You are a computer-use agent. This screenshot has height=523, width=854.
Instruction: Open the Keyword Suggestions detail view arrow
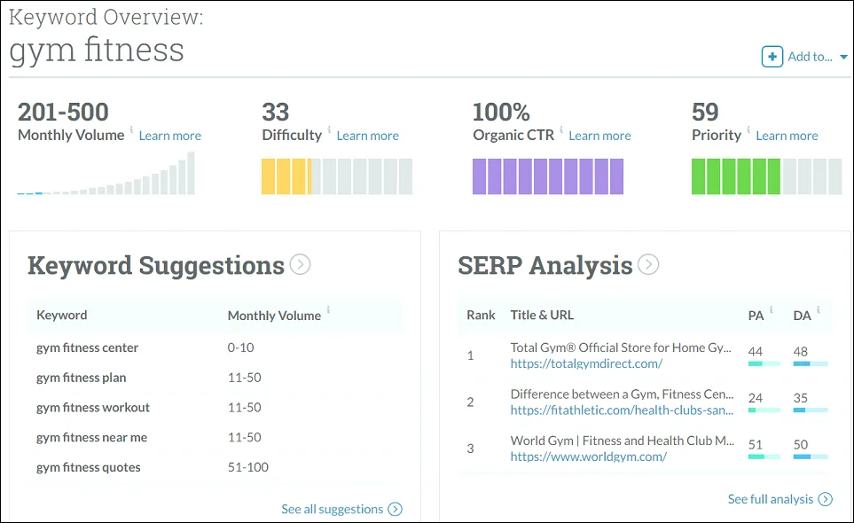tap(300, 264)
